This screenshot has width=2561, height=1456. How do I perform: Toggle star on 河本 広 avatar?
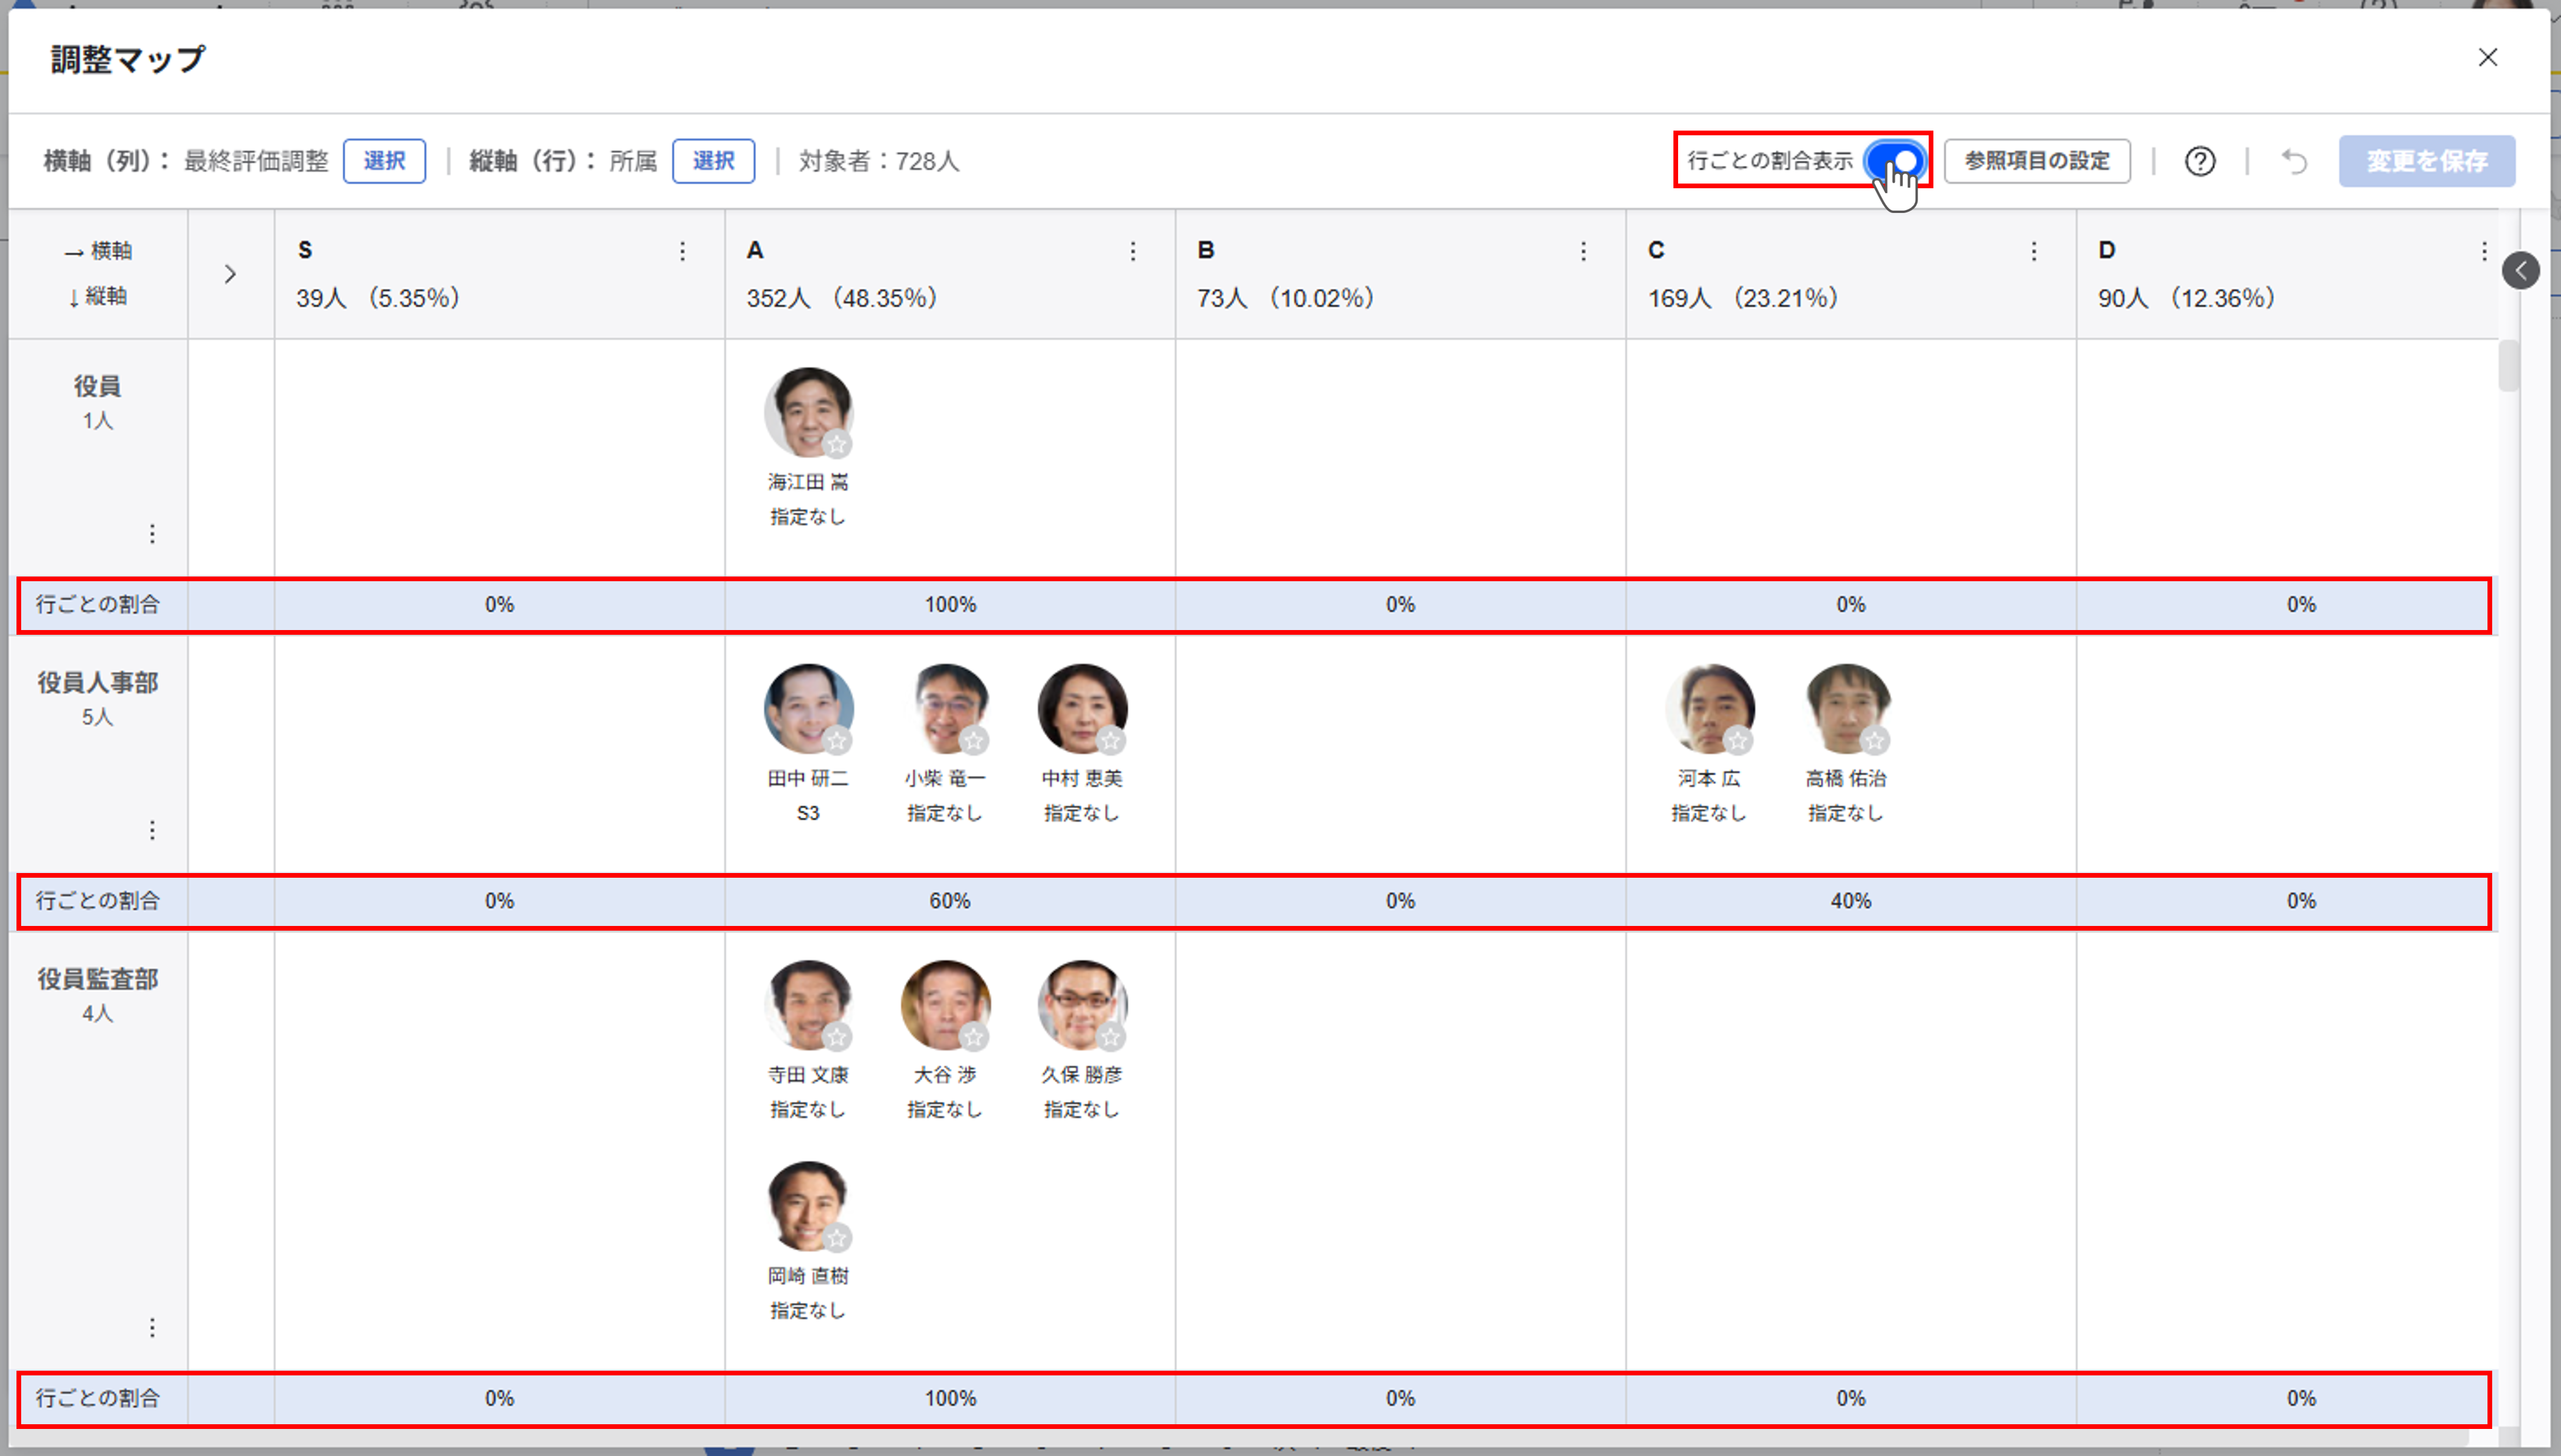pos(1738,741)
